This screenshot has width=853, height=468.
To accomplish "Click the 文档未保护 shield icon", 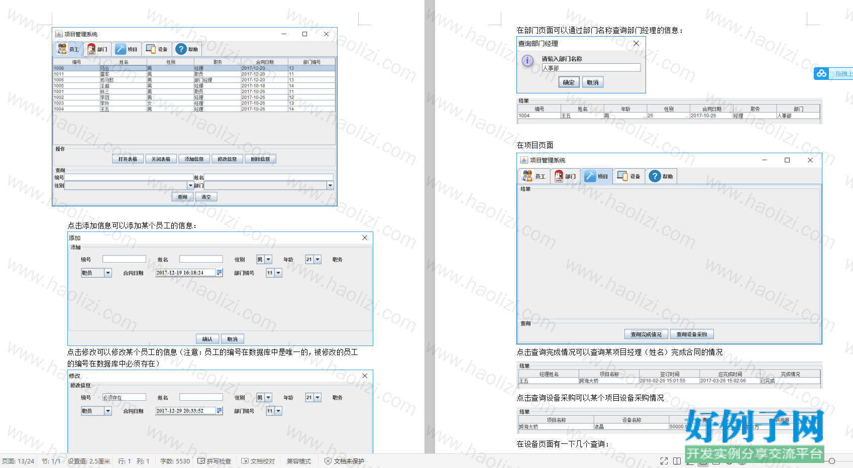I will (328, 461).
